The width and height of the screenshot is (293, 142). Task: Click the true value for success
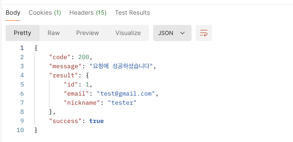point(96,121)
